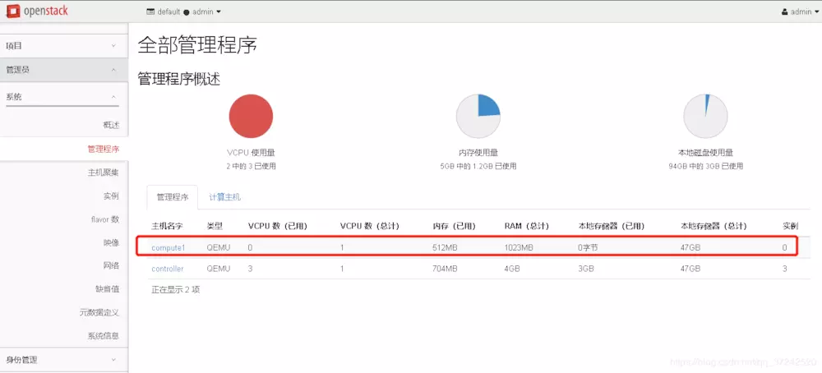
Task: Click the 实例 table column header
Action: tap(791, 226)
